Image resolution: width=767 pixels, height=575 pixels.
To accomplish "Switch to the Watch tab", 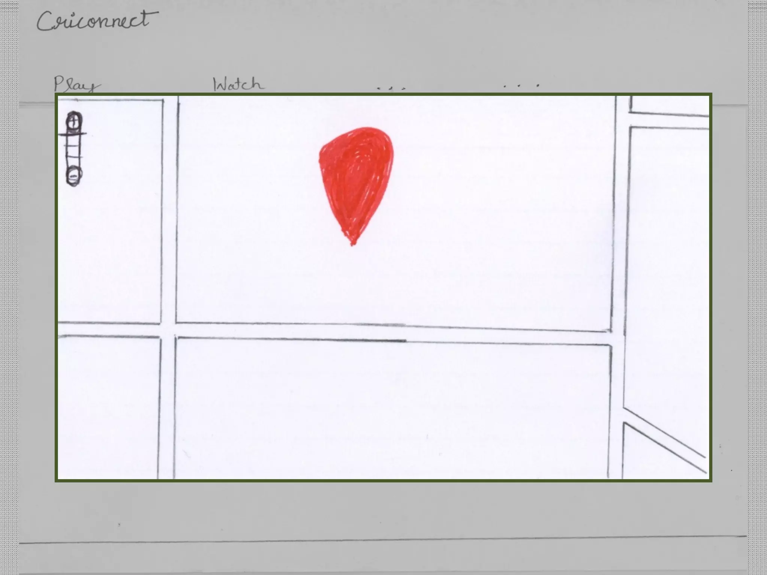I will pyautogui.click(x=238, y=85).
